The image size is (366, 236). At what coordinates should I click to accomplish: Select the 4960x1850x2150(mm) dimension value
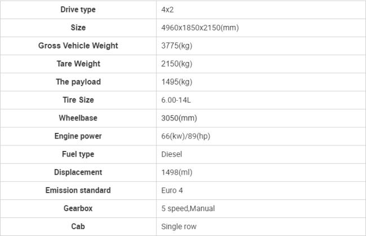click(200, 28)
